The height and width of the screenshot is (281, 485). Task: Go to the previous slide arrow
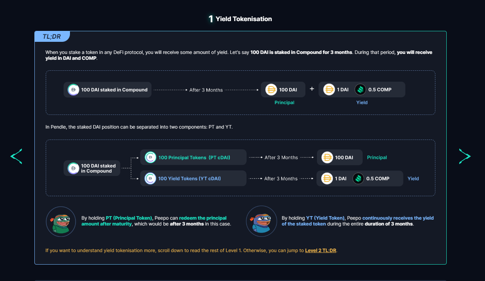point(16,156)
